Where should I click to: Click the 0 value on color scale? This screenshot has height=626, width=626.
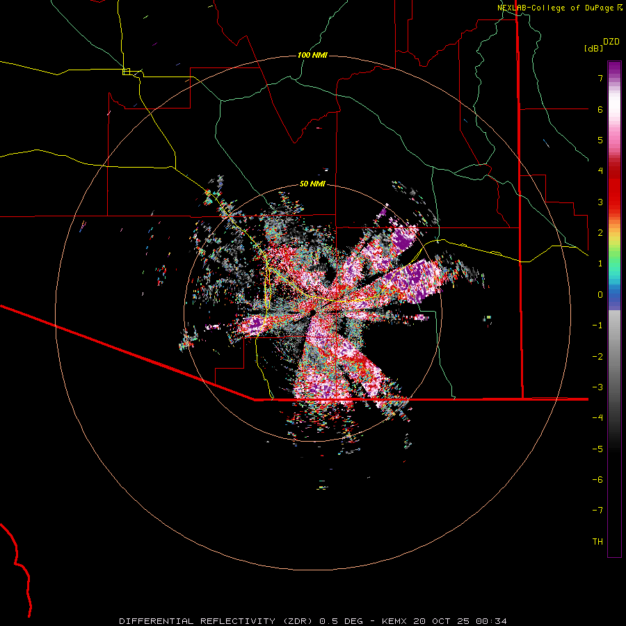(600, 295)
